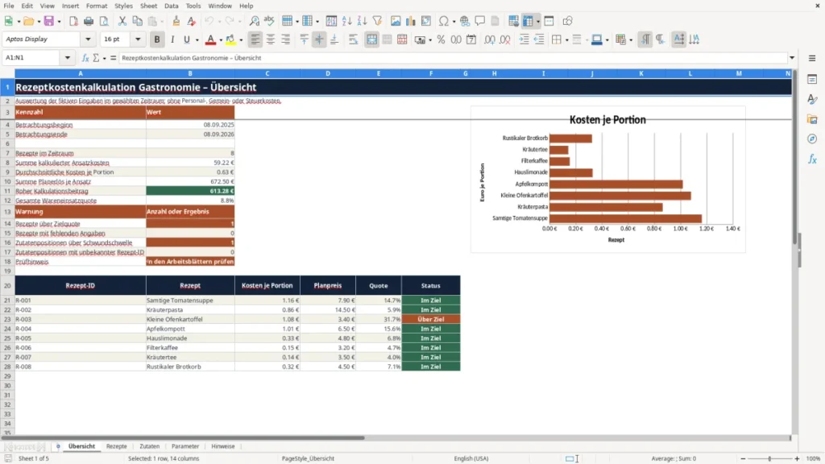Image resolution: width=825 pixels, height=464 pixels.
Task: Select row header 20
Action: point(7,286)
